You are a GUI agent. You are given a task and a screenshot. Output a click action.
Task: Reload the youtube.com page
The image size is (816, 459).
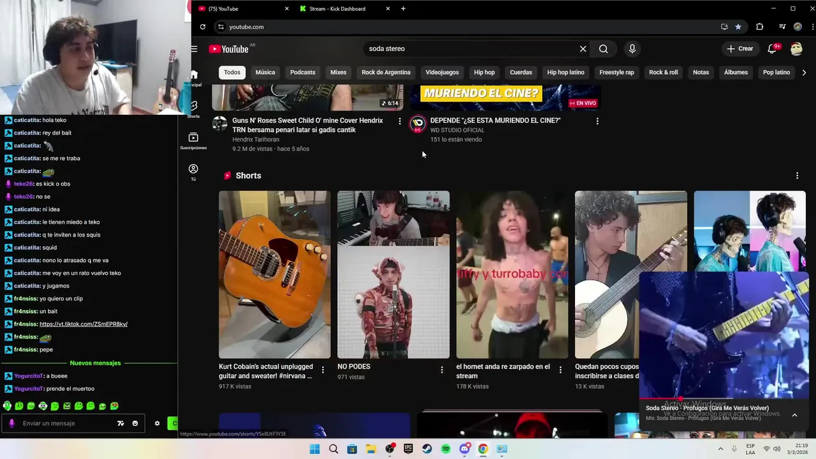(203, 27)
